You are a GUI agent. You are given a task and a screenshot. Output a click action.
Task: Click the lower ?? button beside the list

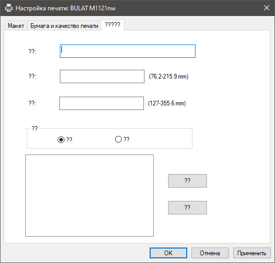(187, 208)
